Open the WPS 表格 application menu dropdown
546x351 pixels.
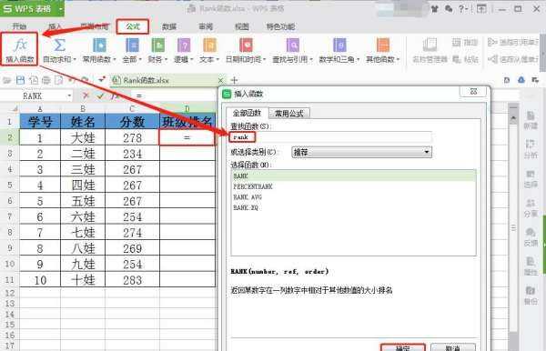pyautogui.click(x=60, y=8)
